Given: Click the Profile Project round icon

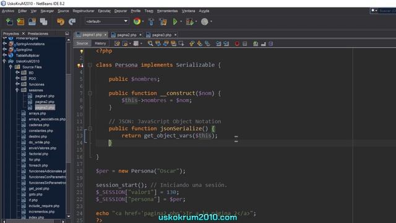Looking at the screenshot, I should tap(205, 22).
